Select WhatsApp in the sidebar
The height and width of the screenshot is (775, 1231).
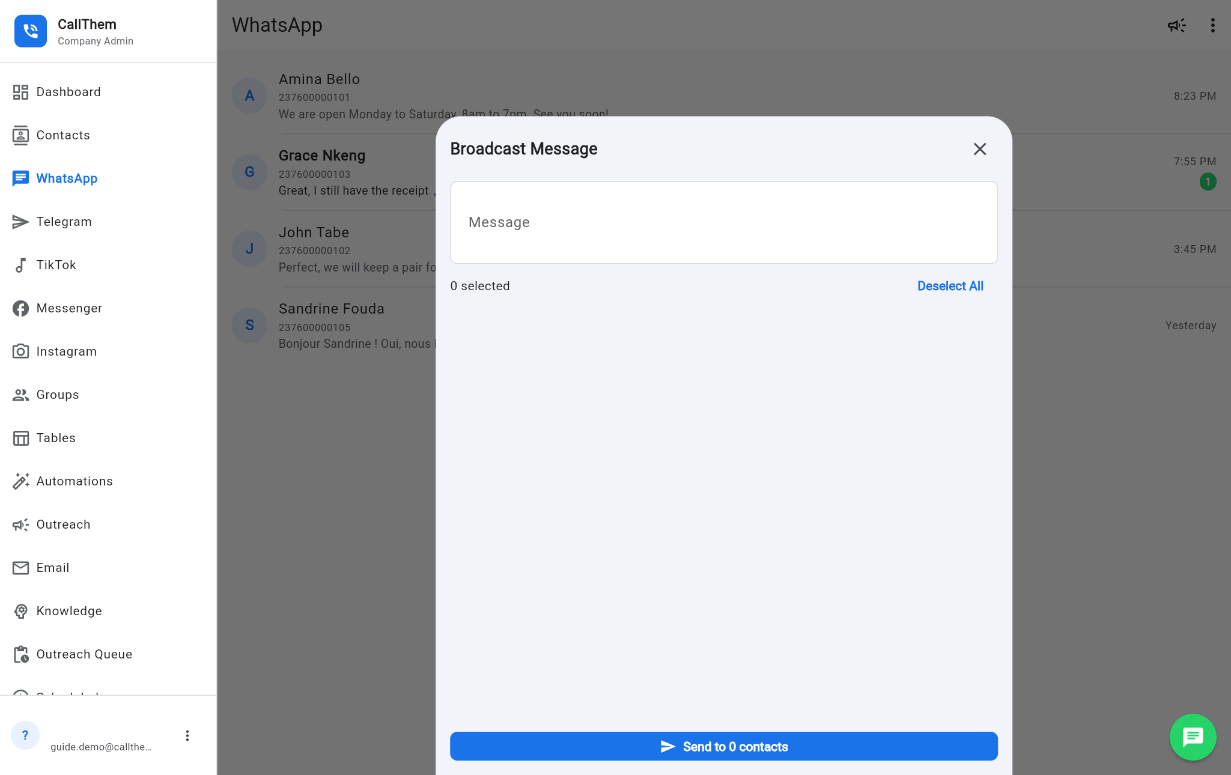pyautogui.click(x=108, y=178)
